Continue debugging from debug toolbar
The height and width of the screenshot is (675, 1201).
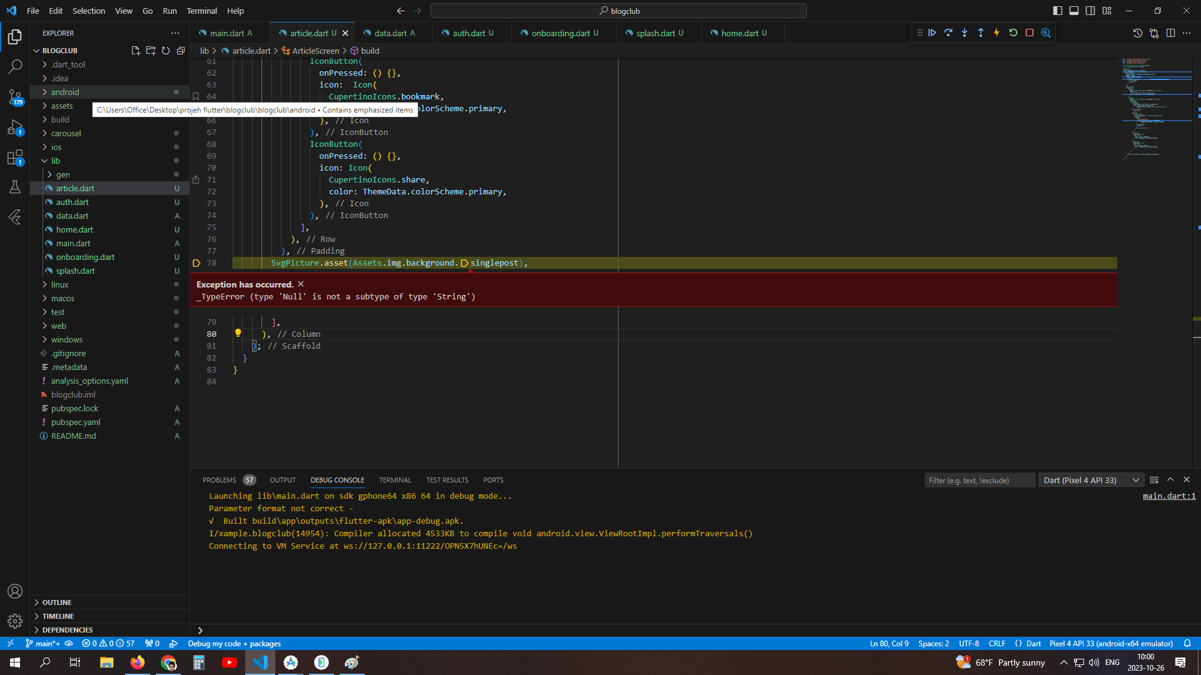[x=932, y=32]
